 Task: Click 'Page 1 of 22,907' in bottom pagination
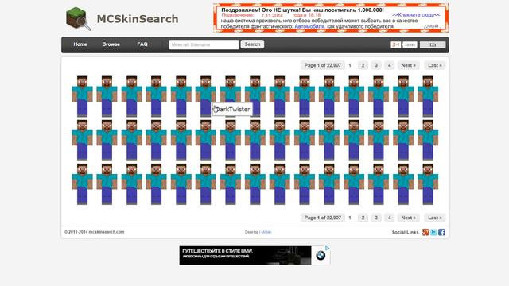pos(323,218)
